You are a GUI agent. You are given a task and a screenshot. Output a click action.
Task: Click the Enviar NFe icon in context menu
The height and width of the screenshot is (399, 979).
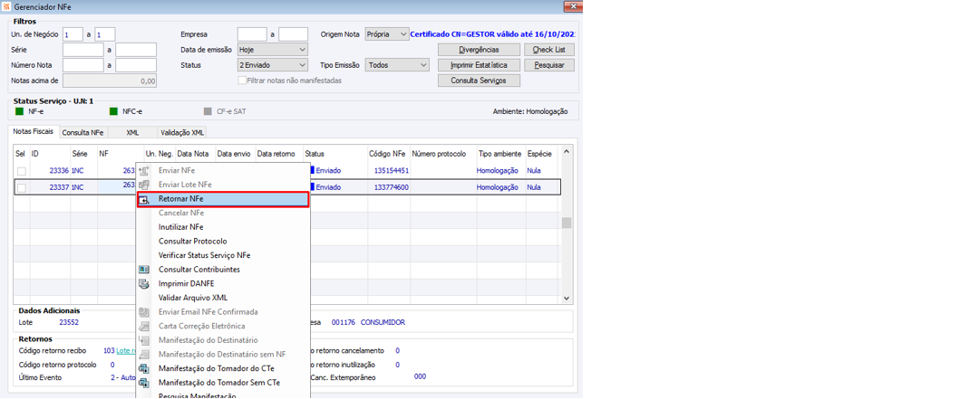[x=144, y=171]
